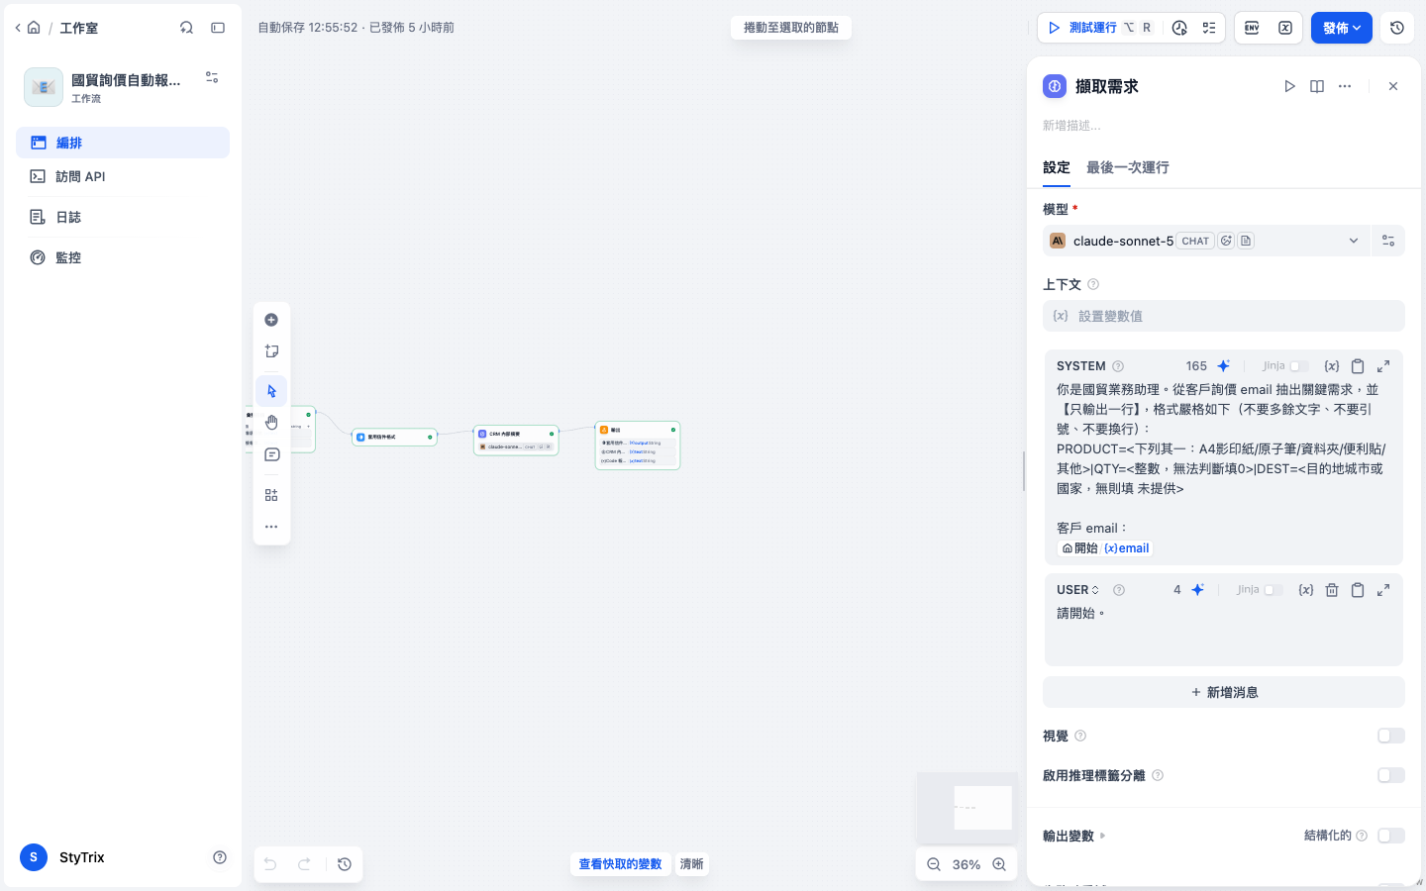This screenshot has width=1426, height=891.
Task: Click the 清晰 button
Action: coord(691,864)
